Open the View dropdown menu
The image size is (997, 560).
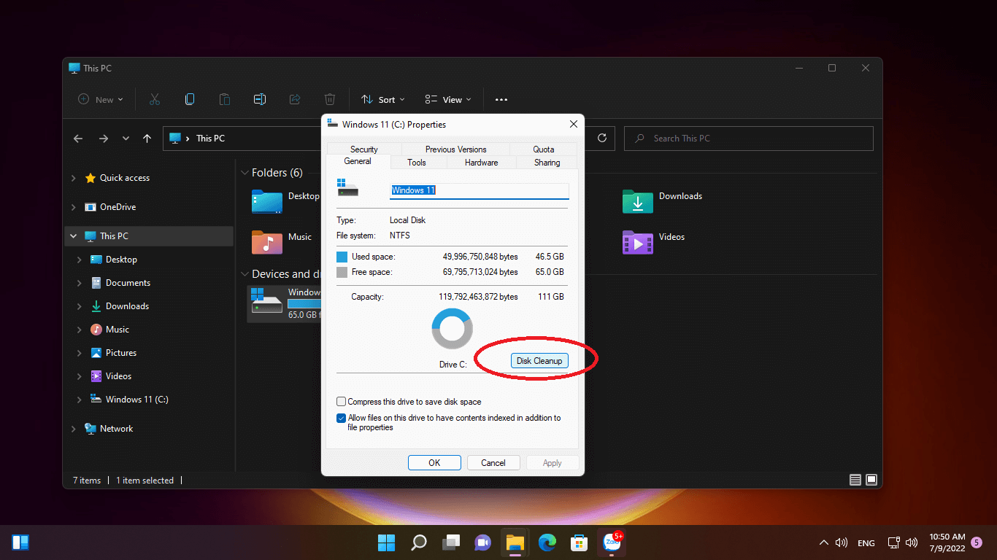click(448, 100)
